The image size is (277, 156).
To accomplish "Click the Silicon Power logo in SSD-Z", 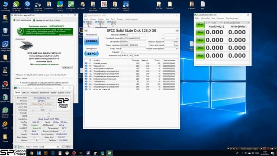I will [x=63, y=103].
